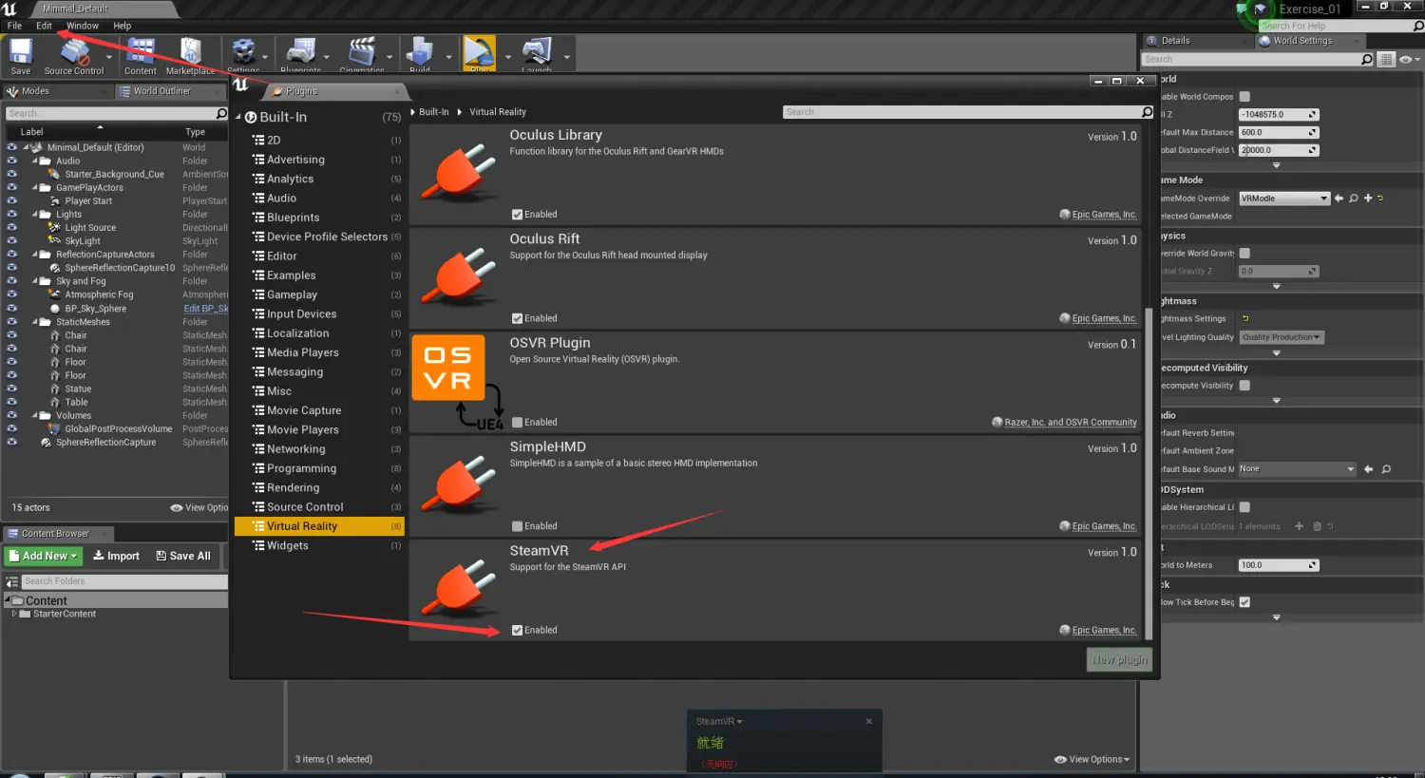Click the New plugin button
This screenshot has height=778, width=1425.
[x=1120, y=660]
